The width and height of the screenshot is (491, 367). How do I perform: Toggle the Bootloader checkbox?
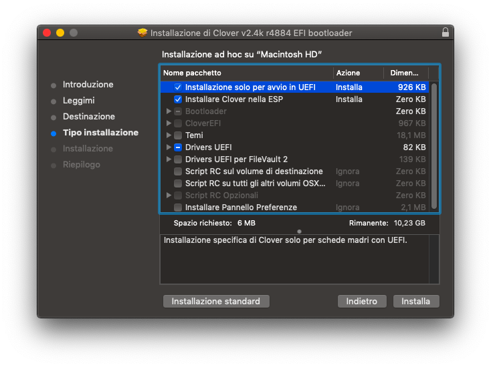point(178,111)
